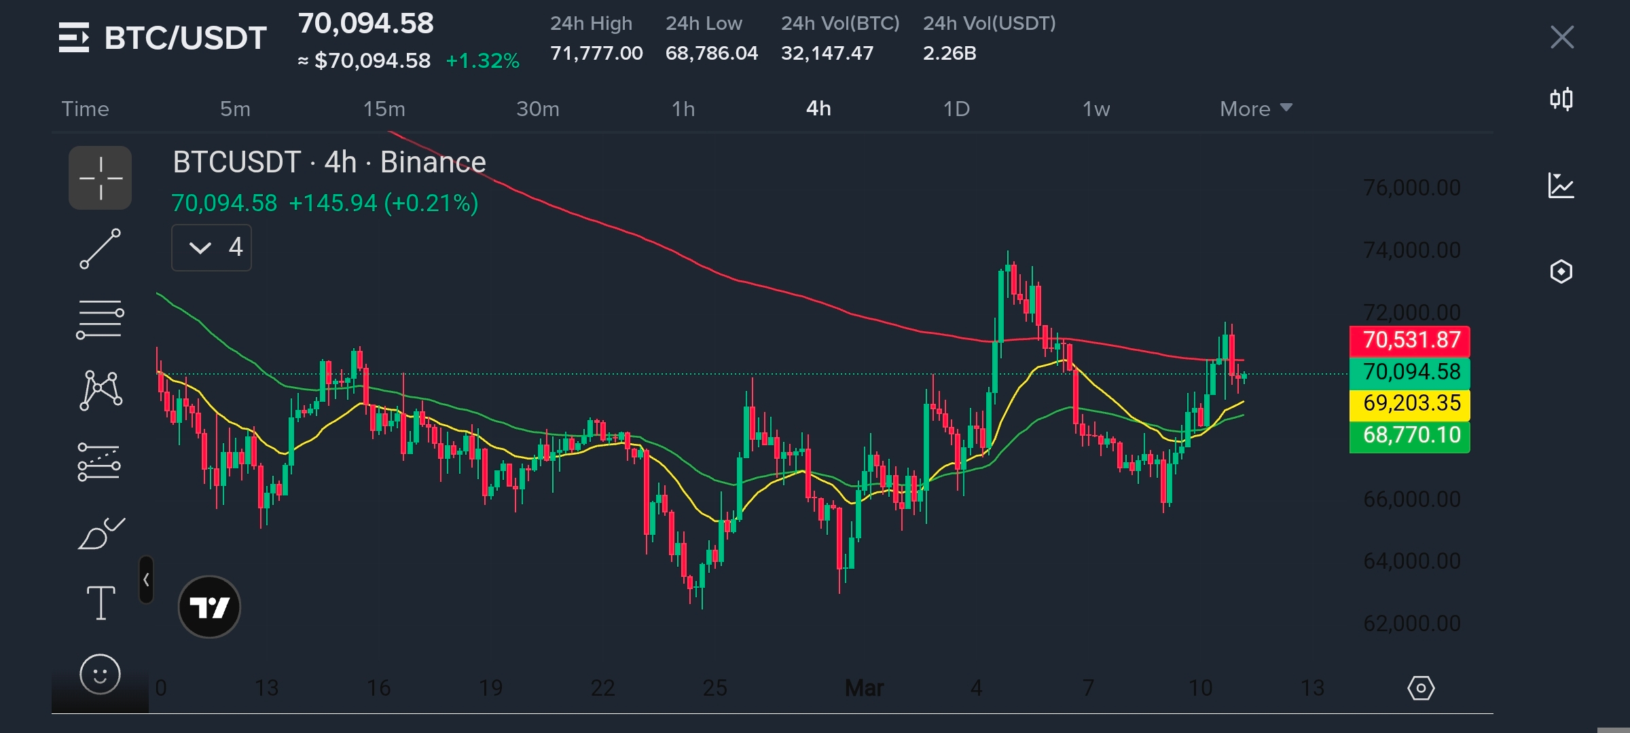This screenshot has height=733, width=1630.
Task: Choose the XABCD pattern tool
Action: pos(101,390)
